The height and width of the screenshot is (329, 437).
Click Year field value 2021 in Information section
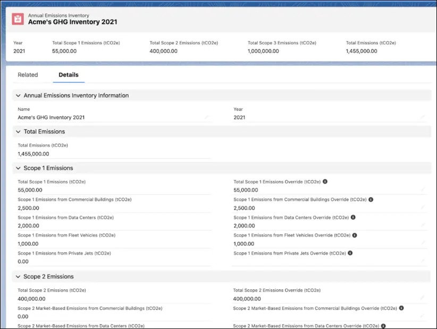click(239, 117)
